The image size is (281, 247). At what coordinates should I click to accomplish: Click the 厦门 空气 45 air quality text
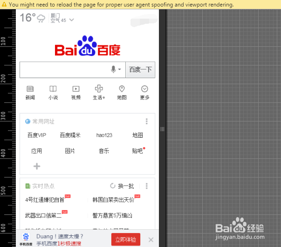pos(58,18)
